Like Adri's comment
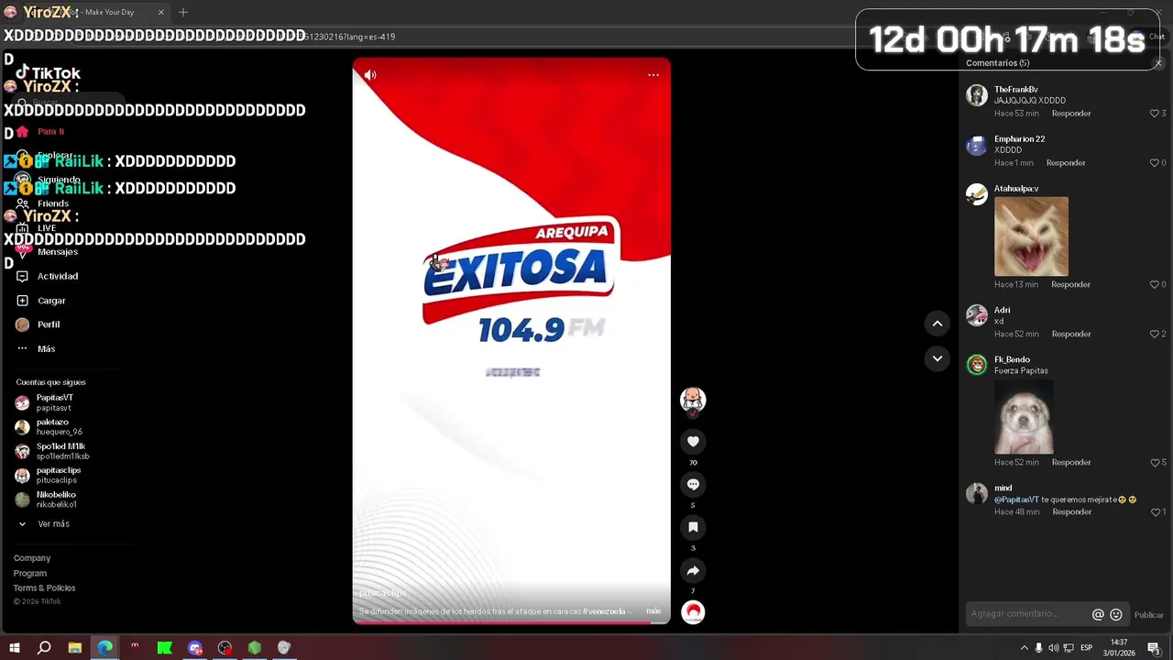 [1155, 335]
